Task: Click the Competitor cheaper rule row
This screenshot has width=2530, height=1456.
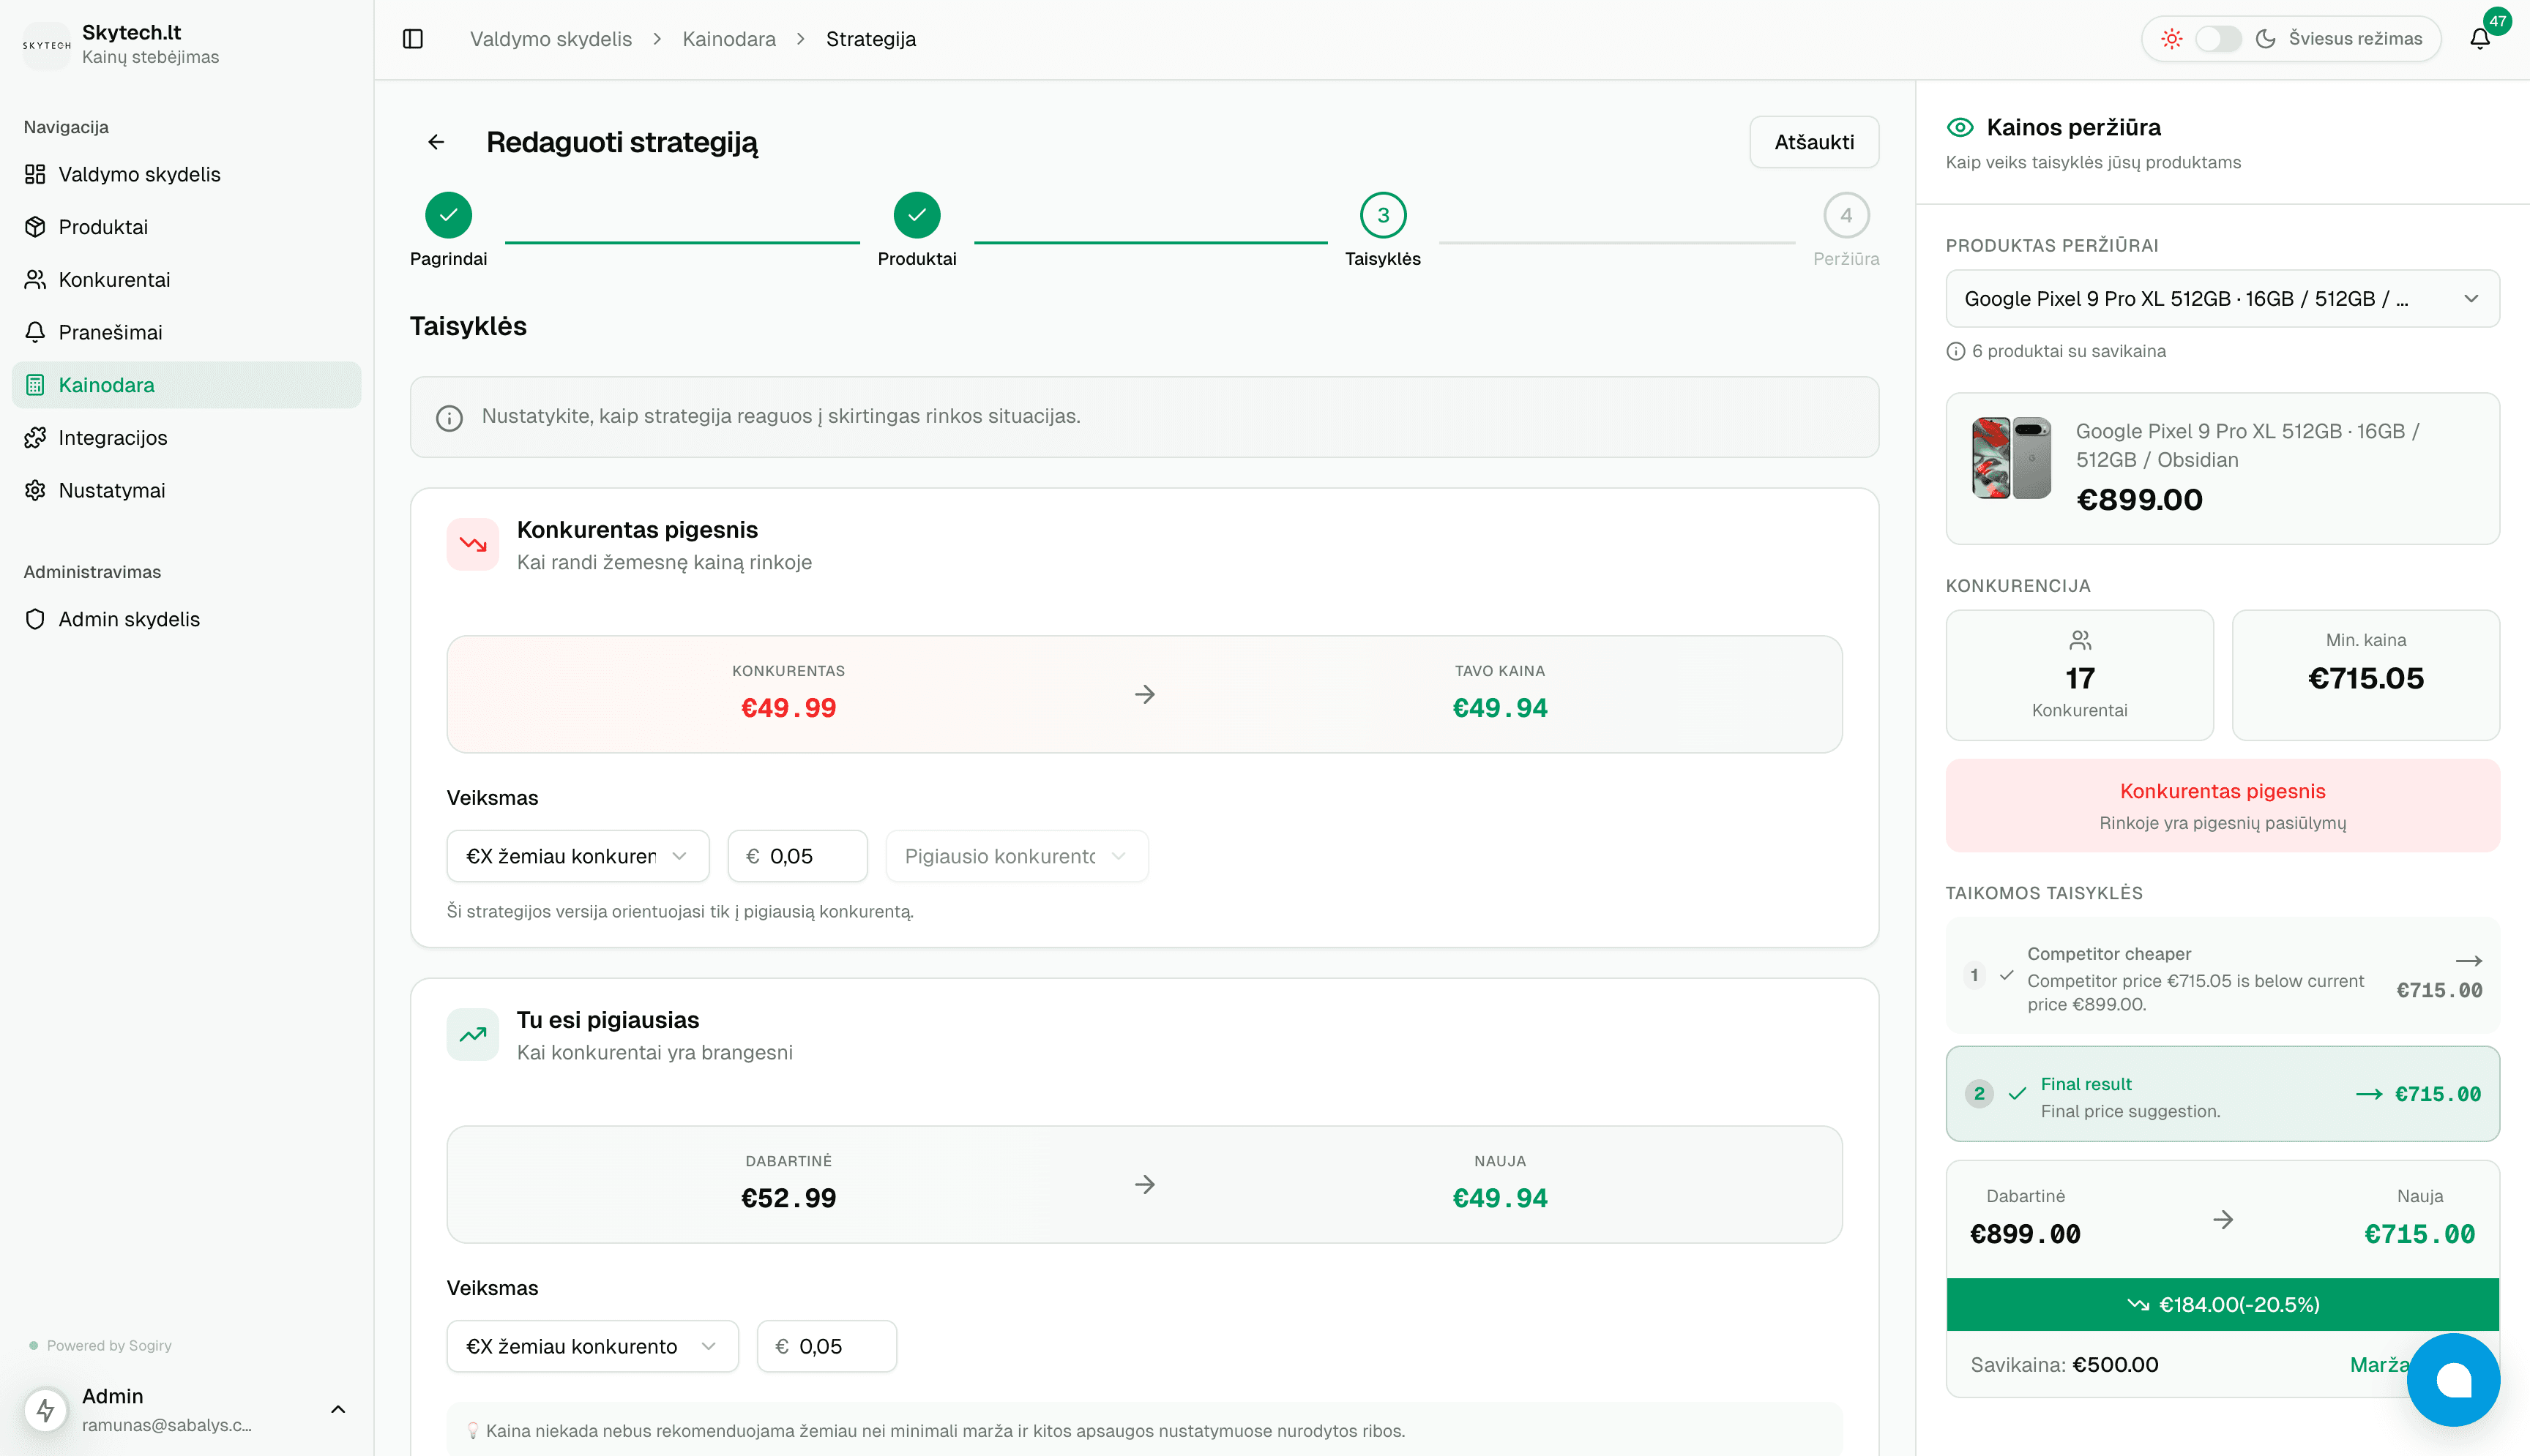Action: point(2222,976)
